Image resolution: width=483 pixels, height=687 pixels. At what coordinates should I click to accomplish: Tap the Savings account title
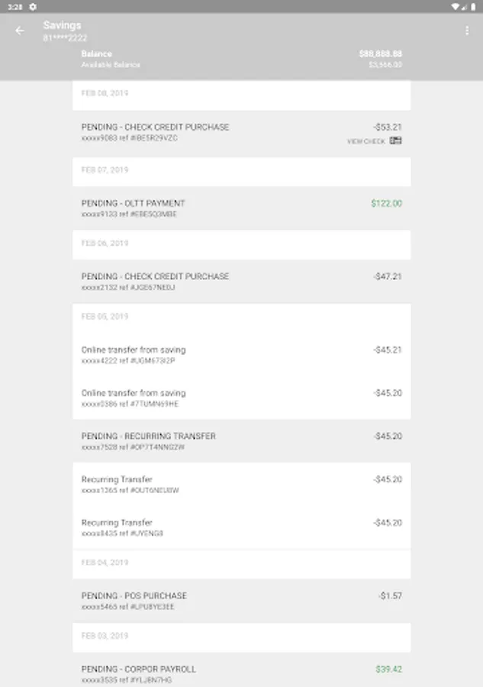pos(62,25)
